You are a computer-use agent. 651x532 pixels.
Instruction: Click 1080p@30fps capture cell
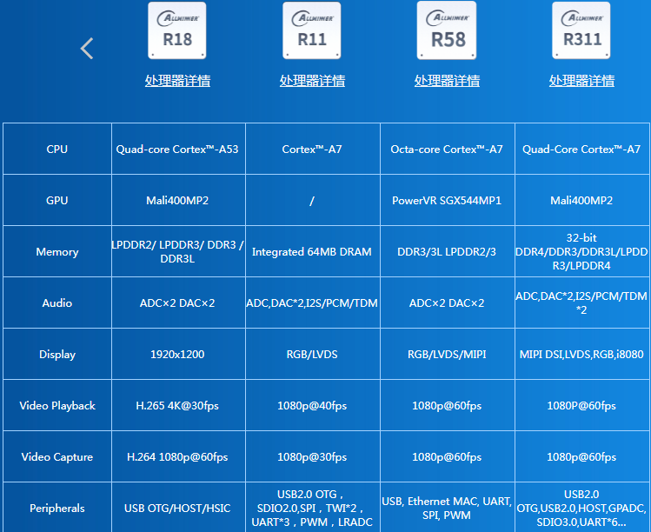pyautogui.click(x=313, y=456)
